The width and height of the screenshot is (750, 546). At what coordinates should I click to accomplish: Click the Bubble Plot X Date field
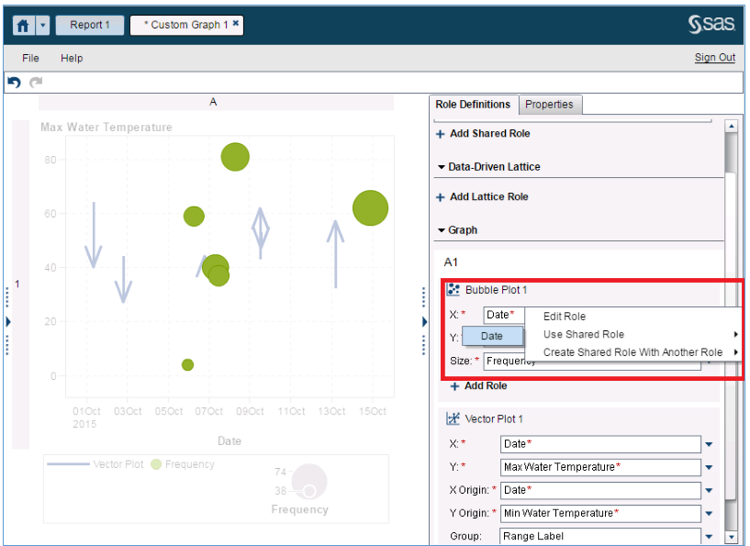tap(504, 315)
